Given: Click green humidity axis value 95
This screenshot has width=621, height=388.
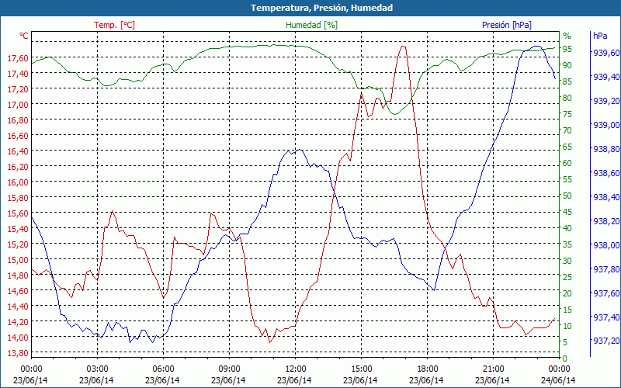Looking at the screenshot, I should (x=567, y=49).
